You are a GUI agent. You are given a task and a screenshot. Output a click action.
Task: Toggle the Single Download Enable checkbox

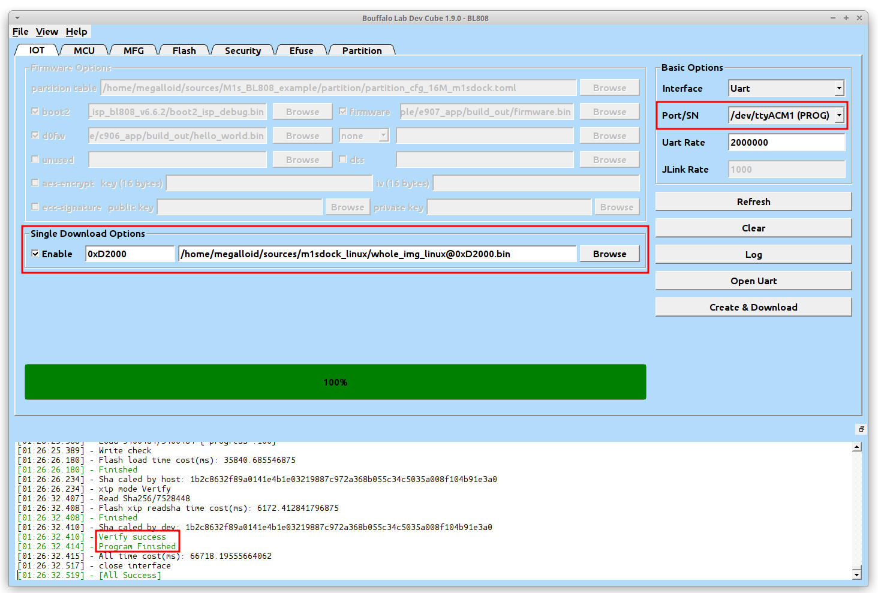35,254
